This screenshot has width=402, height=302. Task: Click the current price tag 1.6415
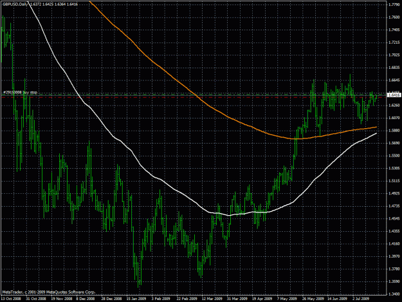[x=394, y=95]
